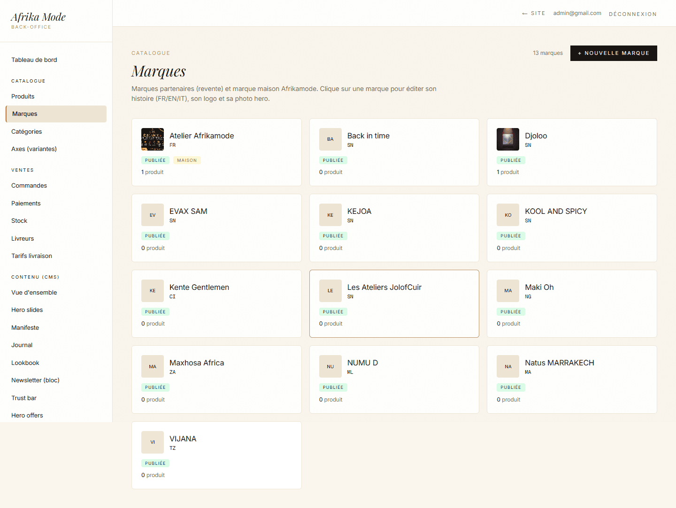Open the Produits sidebar item
Viewport: 676px width, 508px height.
56,97
